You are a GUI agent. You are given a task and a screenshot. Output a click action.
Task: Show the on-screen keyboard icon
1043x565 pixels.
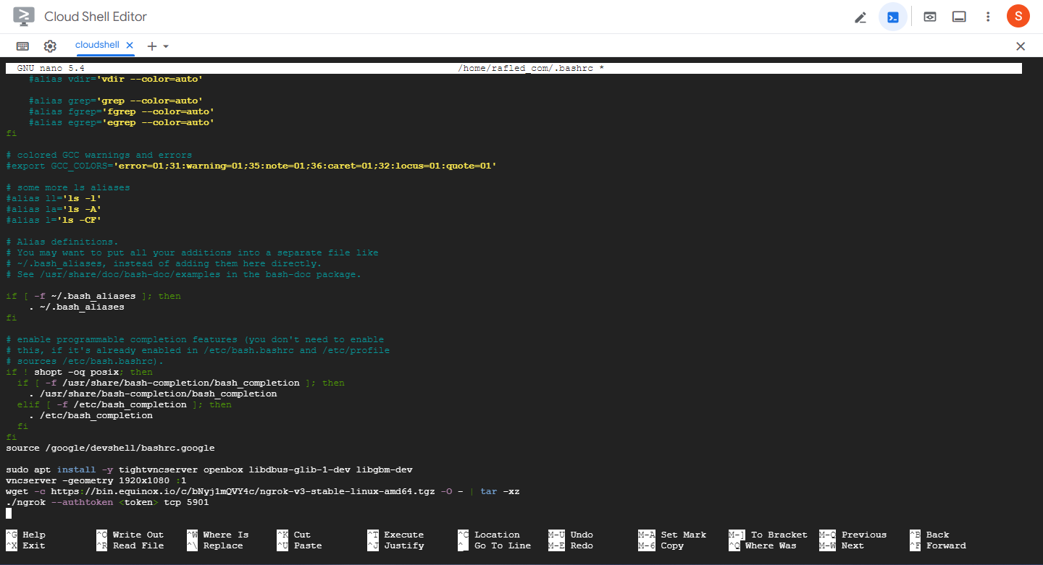pyautogui.click(x=22, y=46)
